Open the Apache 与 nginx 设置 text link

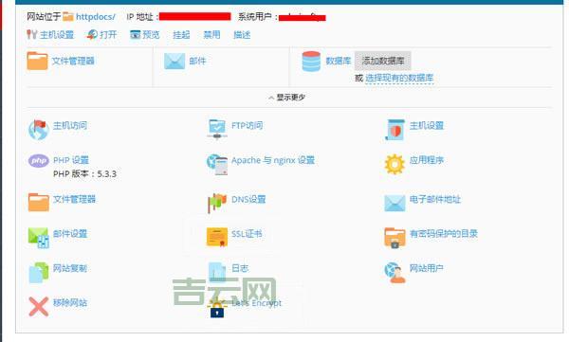click(x=273, y=160)
